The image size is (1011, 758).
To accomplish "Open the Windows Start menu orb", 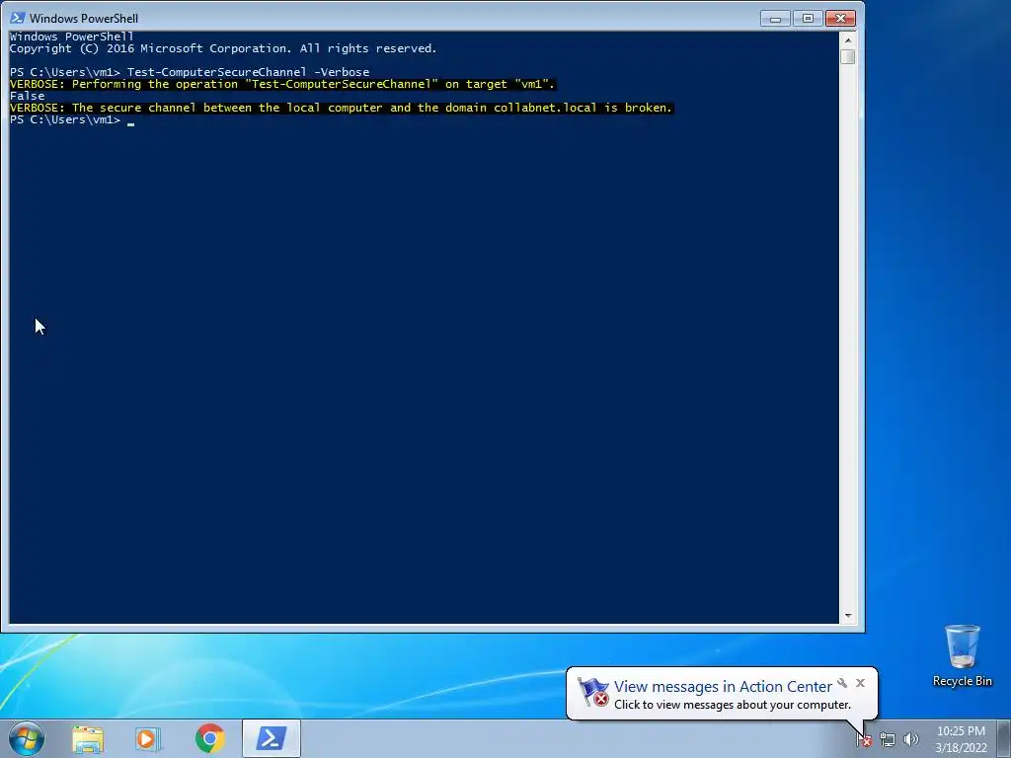I will (x=27, y=738).
